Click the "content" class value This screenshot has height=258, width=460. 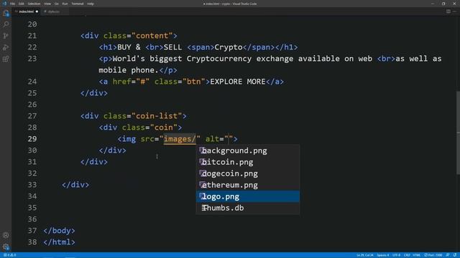(x=152, y=36)
